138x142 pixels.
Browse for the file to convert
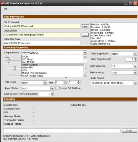(x=86, y=26)
